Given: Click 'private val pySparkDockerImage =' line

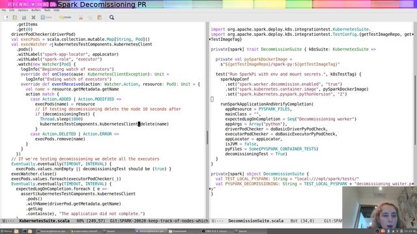Looking at the screenshot, I should tap(253, 59).
